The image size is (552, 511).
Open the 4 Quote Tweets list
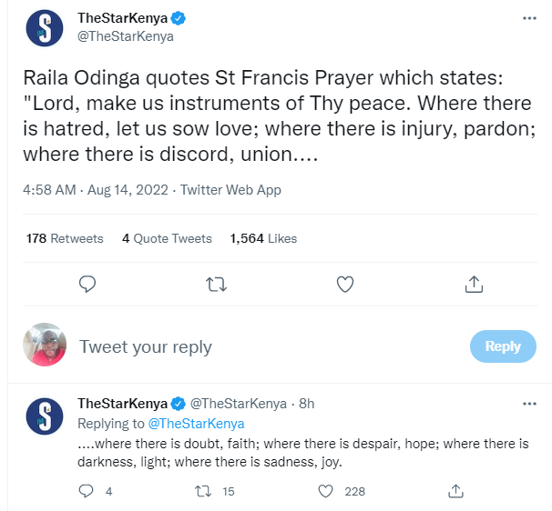pyautogui.click(x=167, y=238)
